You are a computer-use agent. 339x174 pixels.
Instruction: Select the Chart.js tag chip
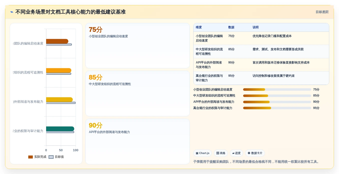point(203,153)
